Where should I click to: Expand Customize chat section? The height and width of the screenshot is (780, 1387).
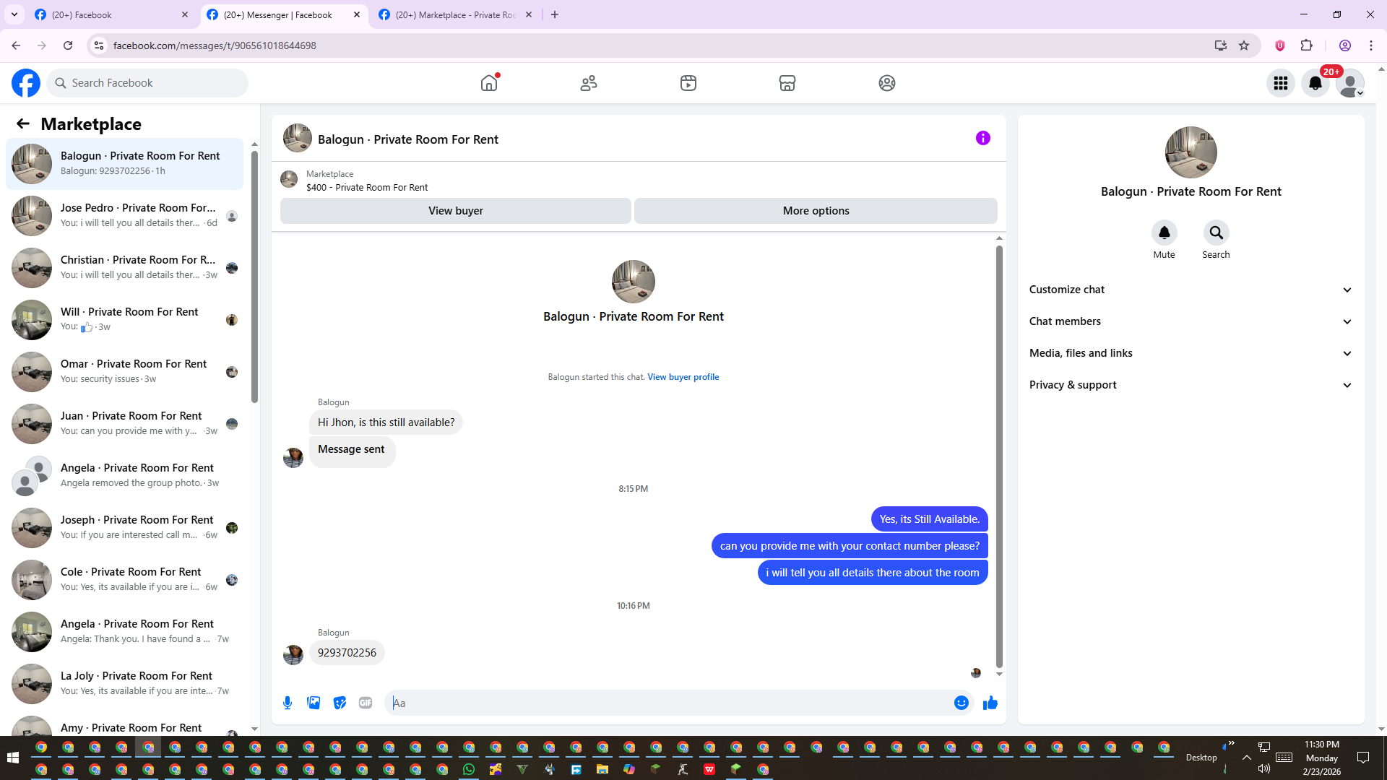point(1190,290)
